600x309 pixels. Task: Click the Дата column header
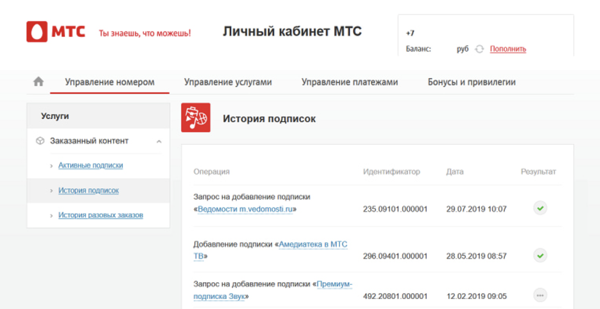point(455,172)
